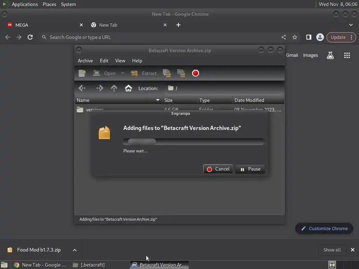This screenshot has height=269, width=359.
Task: Click the archive adding-files progress bar
Action: 194,142
